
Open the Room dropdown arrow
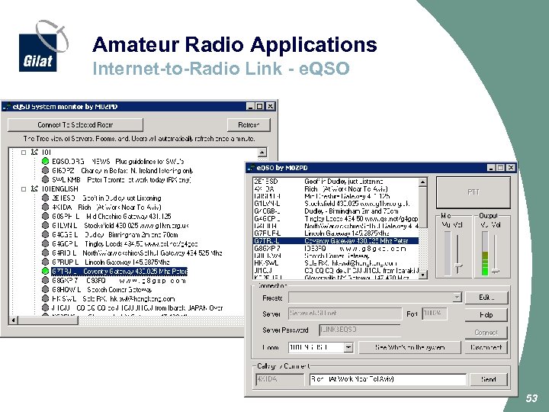(x=348, y=348)
